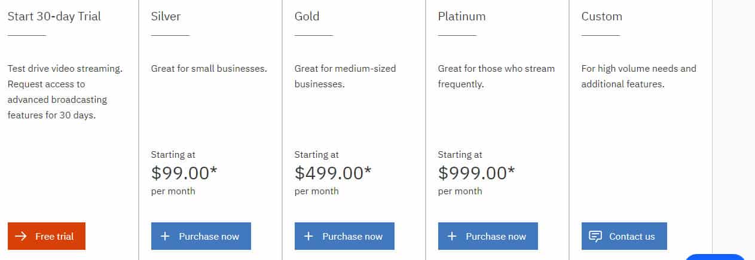Click the plus icon in Silver's Purchase now
Image resolution: width=755 pixels, height=260 pixels.
point(165,236)
